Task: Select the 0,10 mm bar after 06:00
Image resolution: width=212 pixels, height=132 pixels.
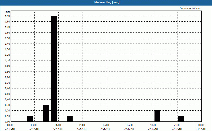Action: click(70, 119)
